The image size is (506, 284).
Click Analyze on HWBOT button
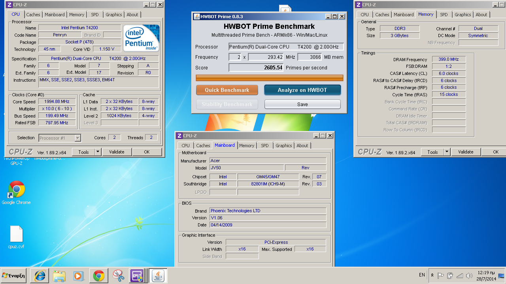pos(302,90)
